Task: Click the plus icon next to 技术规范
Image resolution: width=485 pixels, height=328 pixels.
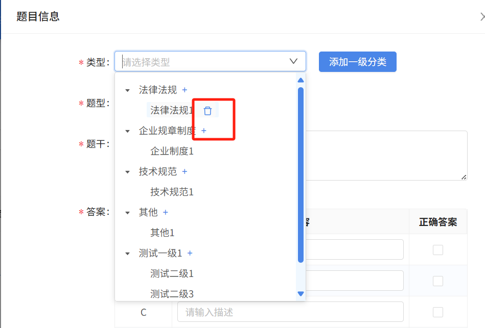Action: click(185, 172)
